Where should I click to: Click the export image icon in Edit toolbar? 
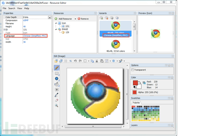click(61, 61)
